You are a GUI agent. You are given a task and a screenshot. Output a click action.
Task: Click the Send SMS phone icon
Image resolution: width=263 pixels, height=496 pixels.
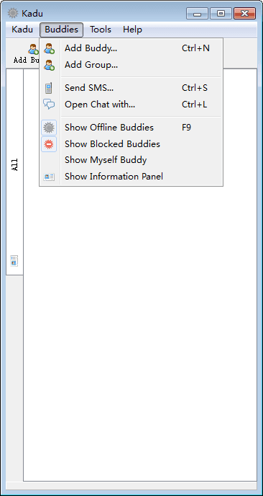49,88
